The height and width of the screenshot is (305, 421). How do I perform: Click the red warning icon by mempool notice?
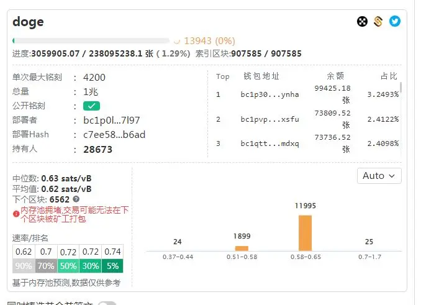16,214
